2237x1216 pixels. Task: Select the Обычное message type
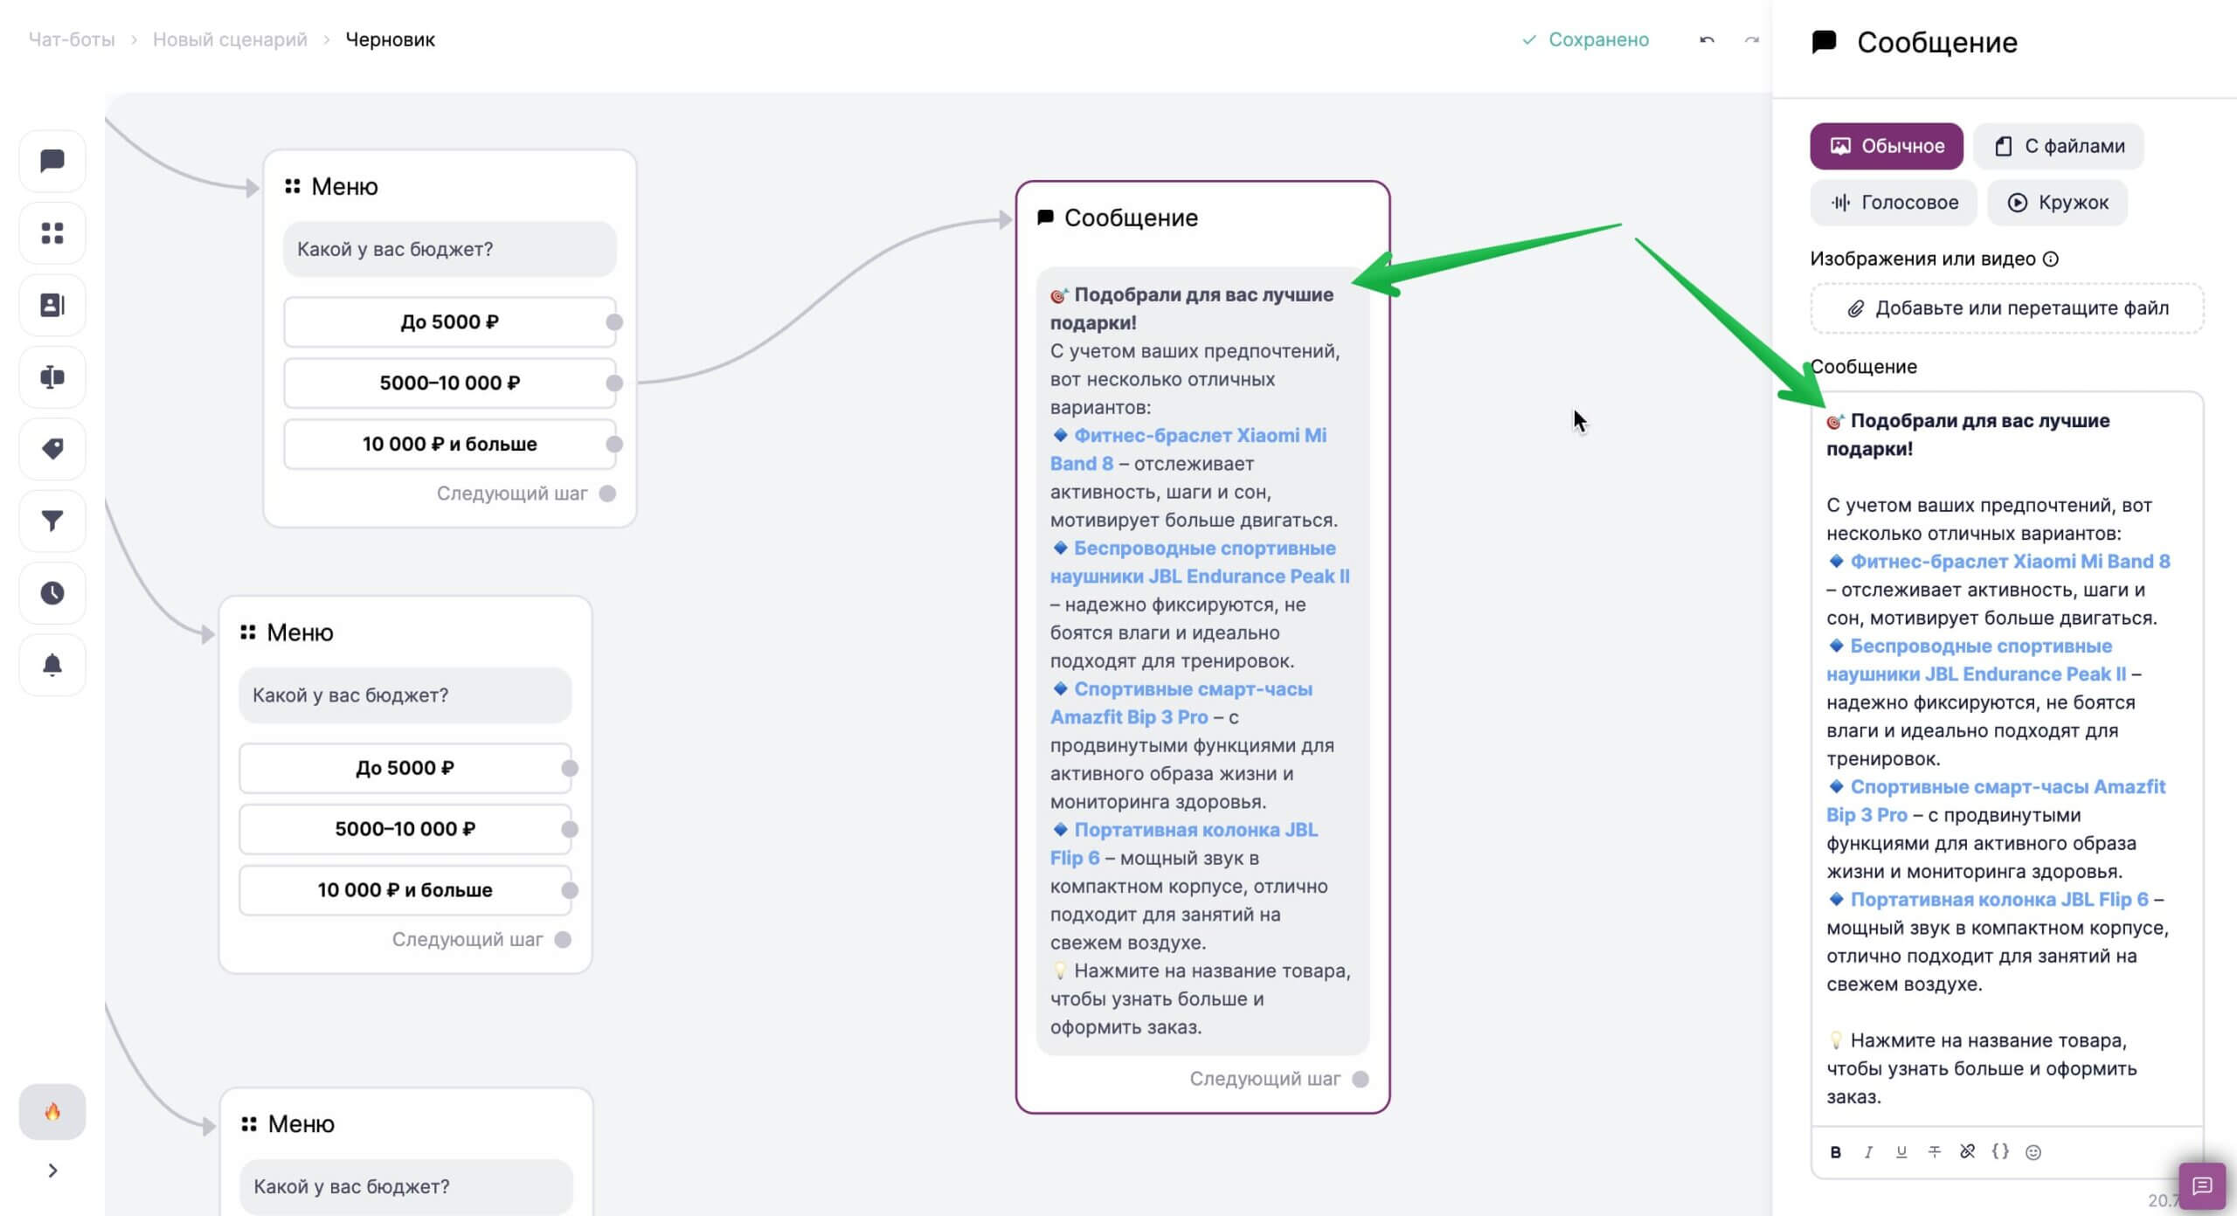[x=1887, y=146]
